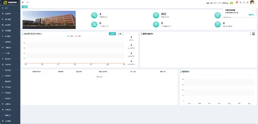Viewport: 258px width, 124px height.
Task: Expand the 一卡通 sidebar chevron
Action: [18, 53]
